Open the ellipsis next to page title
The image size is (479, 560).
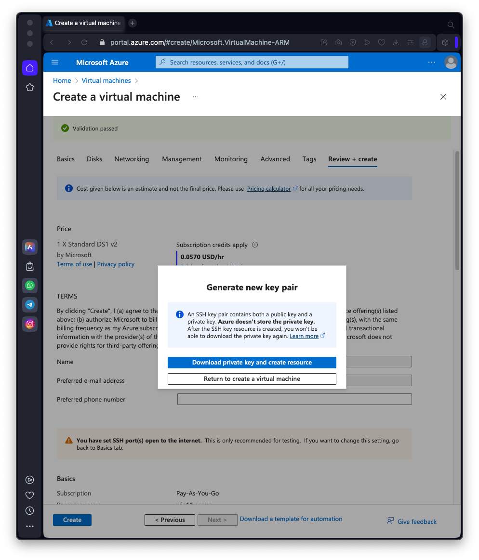pos(196,97)
